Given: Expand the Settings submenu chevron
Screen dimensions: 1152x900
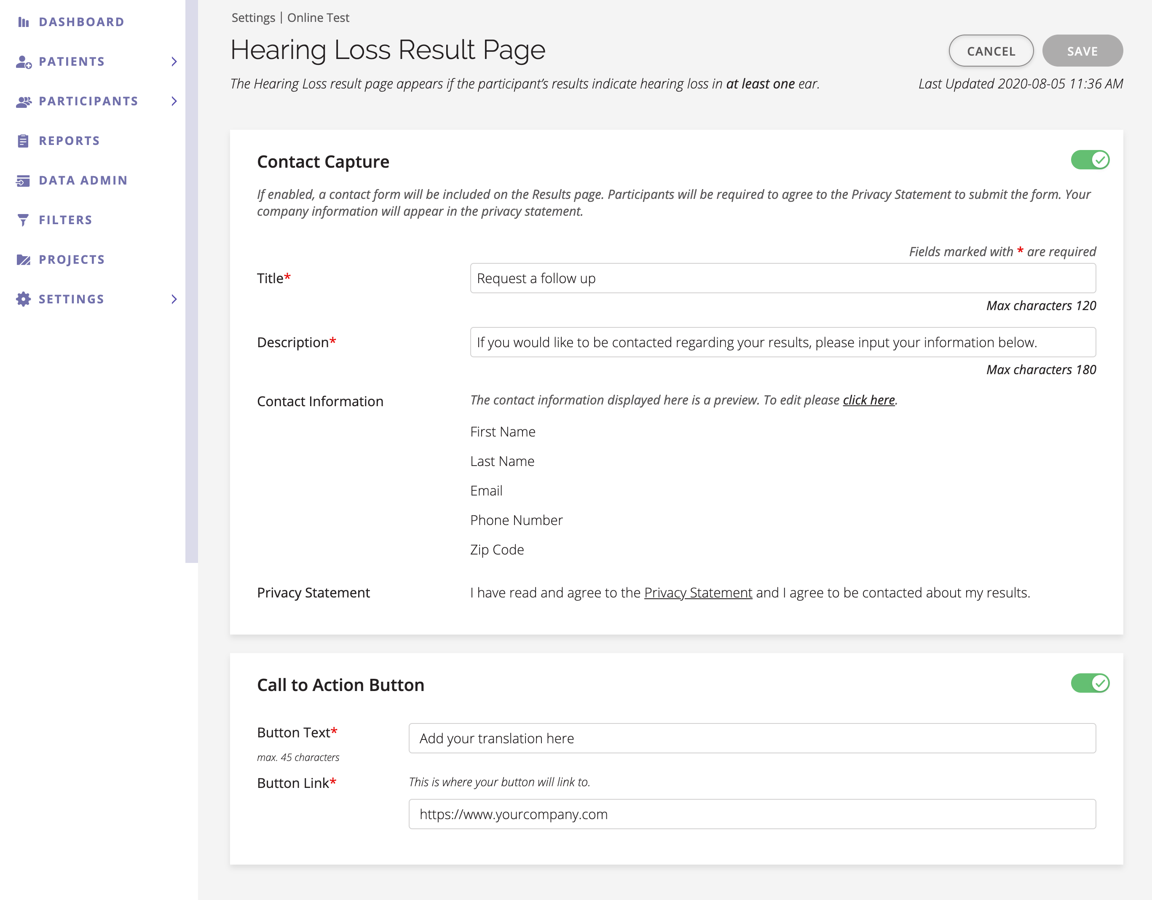Looking at the screenshot, I should coord(174,299).
